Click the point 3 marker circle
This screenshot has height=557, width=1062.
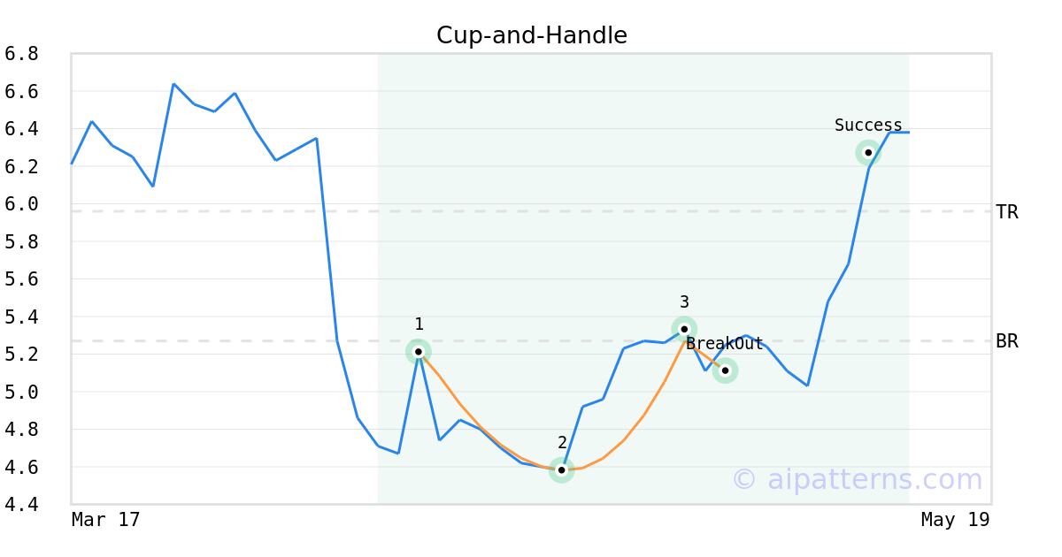tap(684, 329)
